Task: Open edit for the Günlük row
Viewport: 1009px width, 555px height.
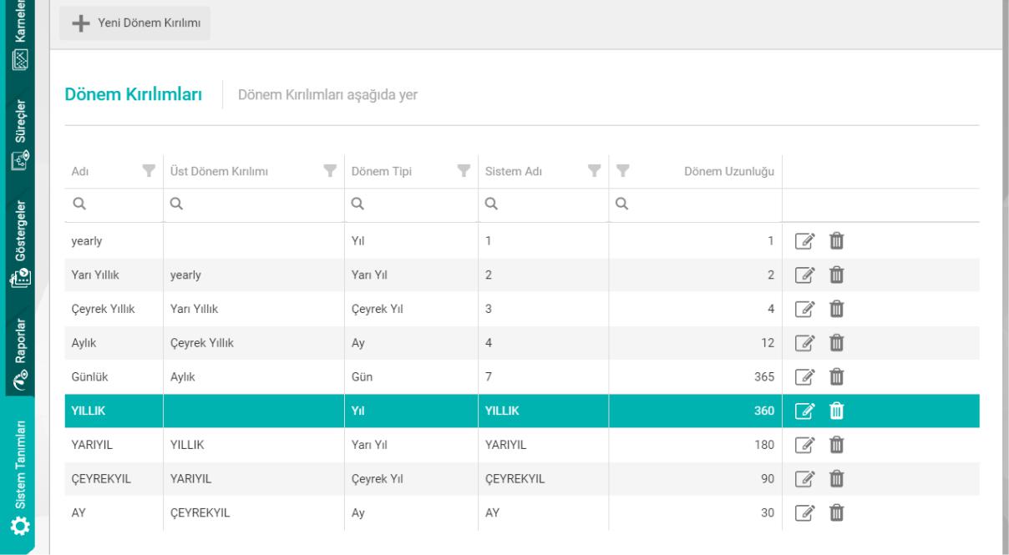Action: pos(803,376)
